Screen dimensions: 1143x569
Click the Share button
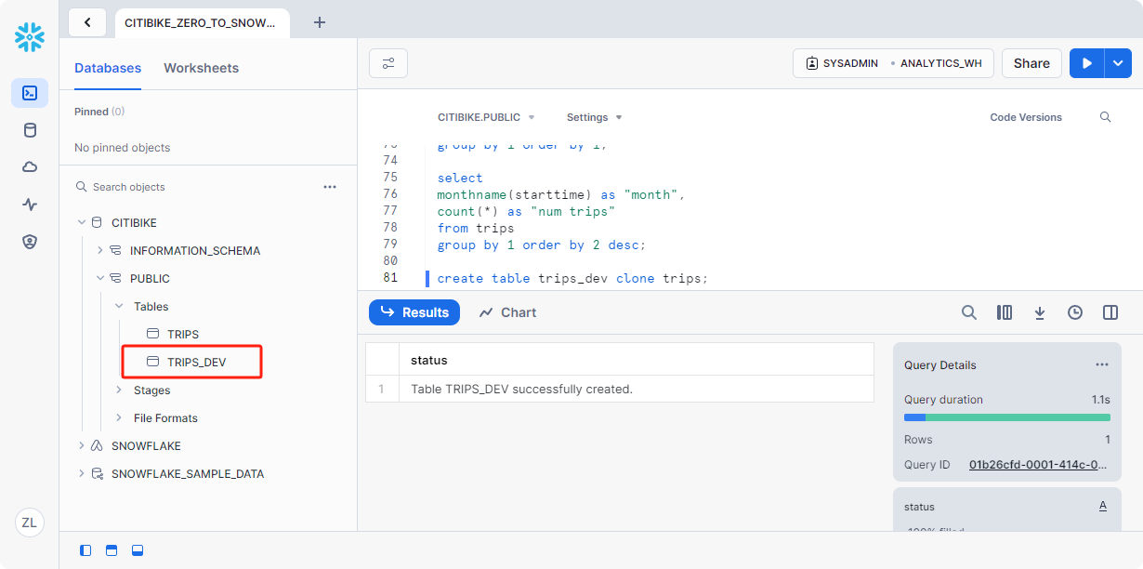pyautogui.click(x=1031, y=63)
